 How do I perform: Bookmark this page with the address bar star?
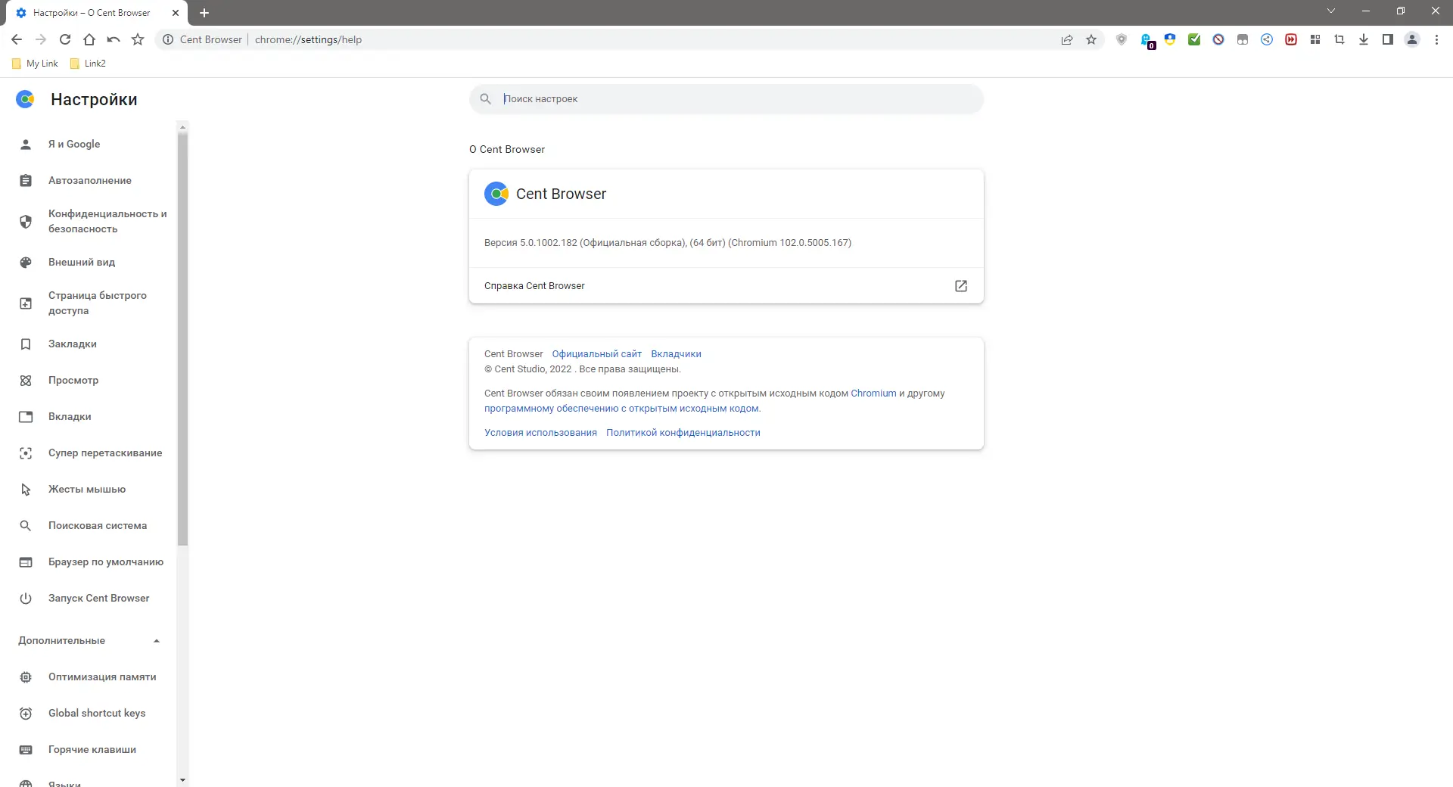[x=1091, y=39]
